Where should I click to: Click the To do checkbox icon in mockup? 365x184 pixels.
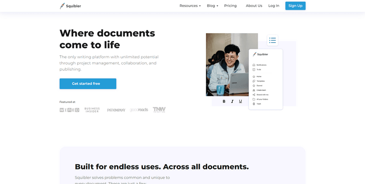254,70
